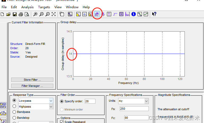Select the Zoom X-axis tool
204x123 pixels.
point(41,14)
